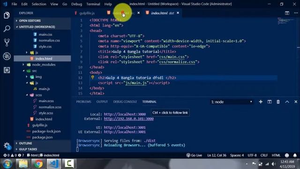Open the Extensions view in activity bar
300x169 pixels.
point(7,70)
